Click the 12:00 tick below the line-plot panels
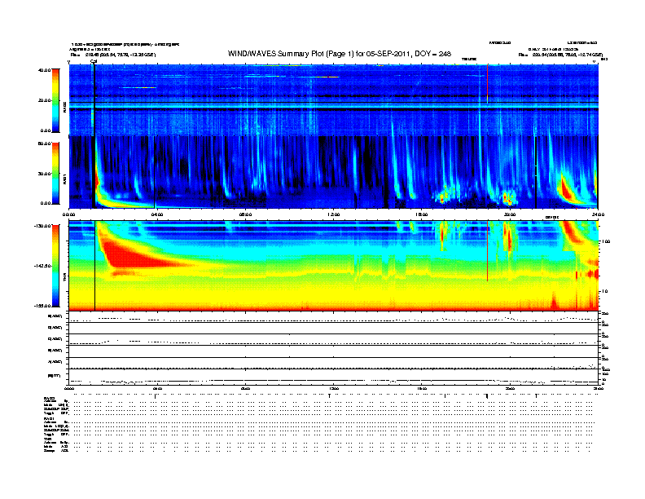Screen dimensions: 645x499 (x=333, y=388)
